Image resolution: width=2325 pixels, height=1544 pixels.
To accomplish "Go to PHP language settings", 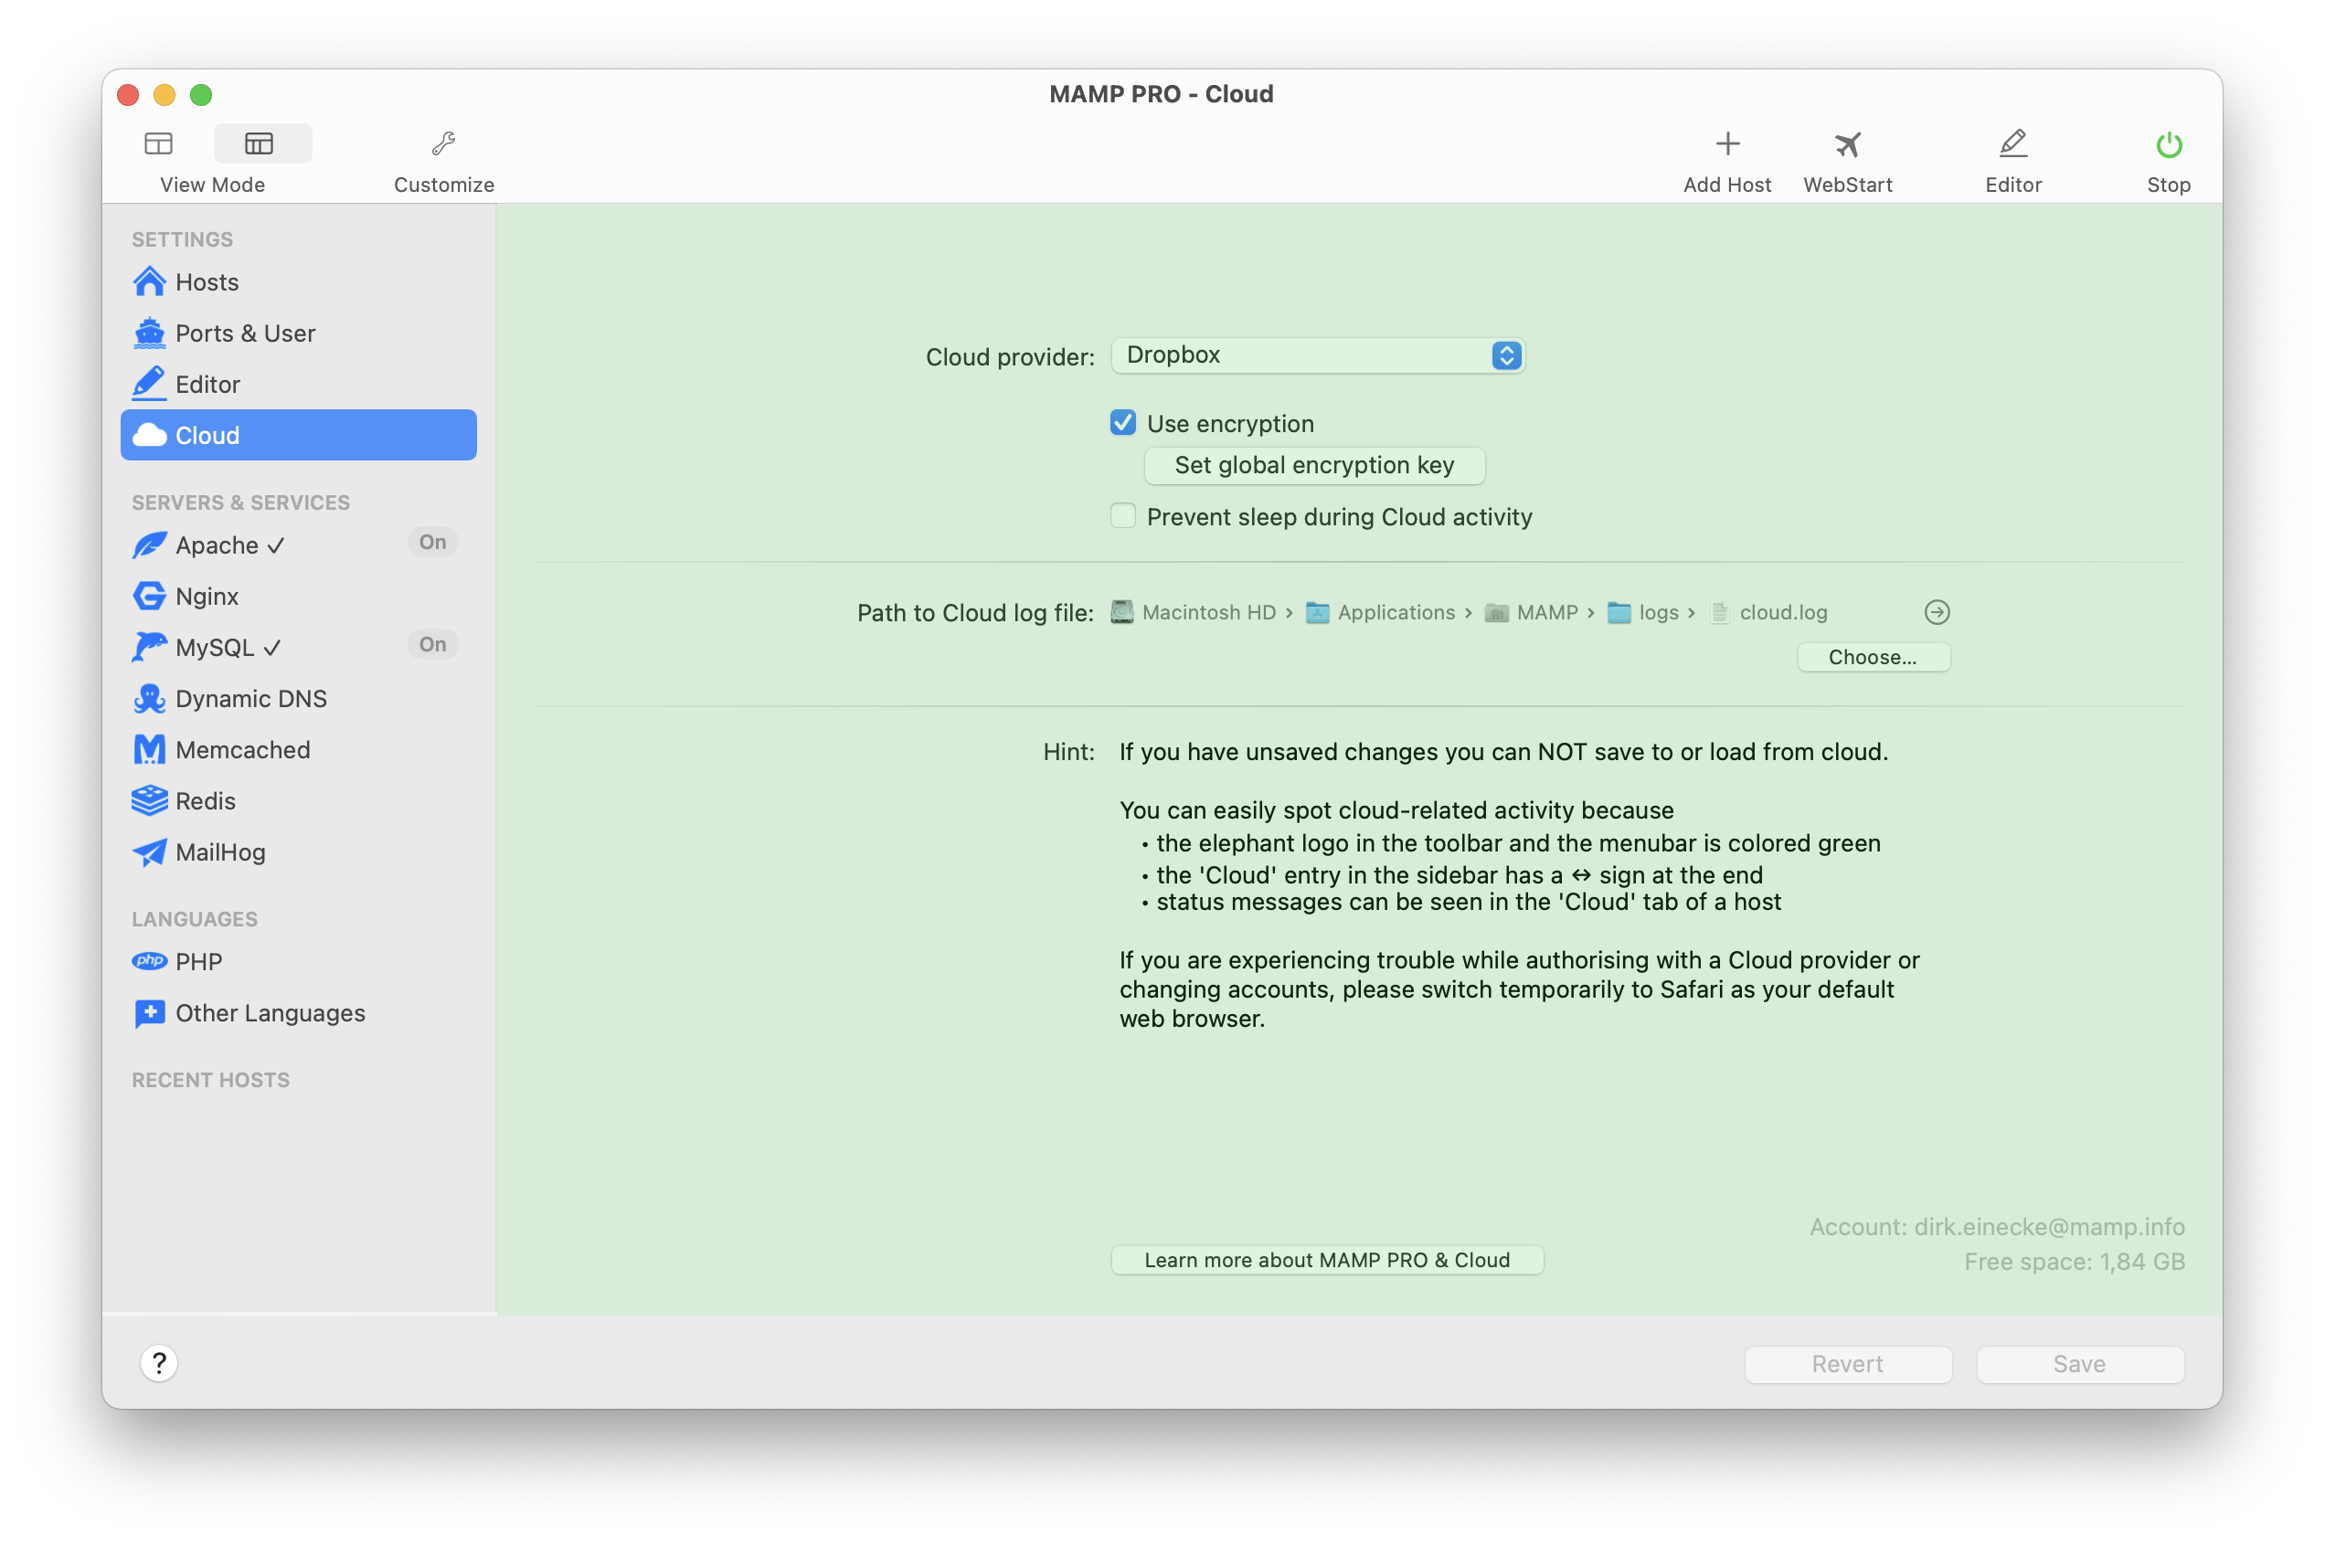I will [198, 962].
